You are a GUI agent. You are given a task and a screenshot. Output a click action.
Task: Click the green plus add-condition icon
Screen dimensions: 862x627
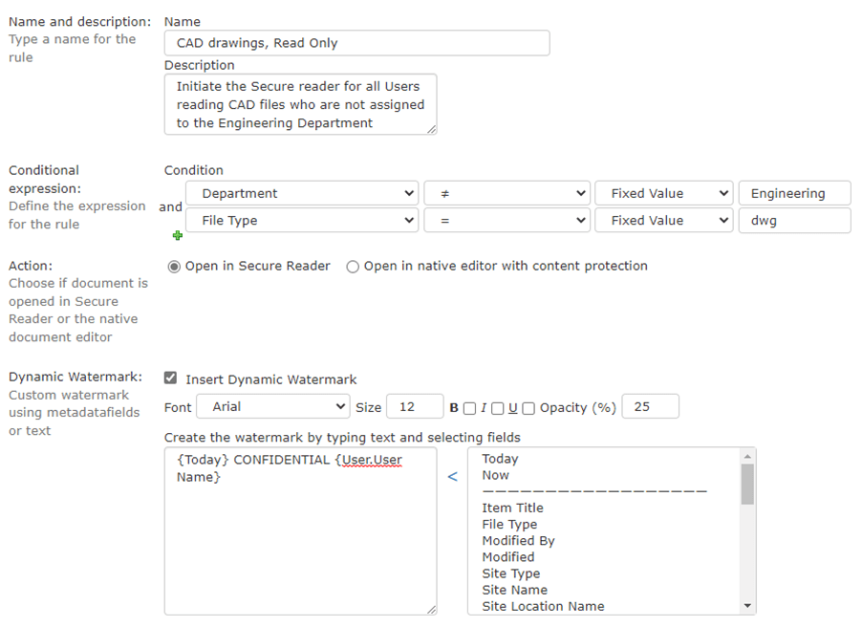tap(177, 236)
